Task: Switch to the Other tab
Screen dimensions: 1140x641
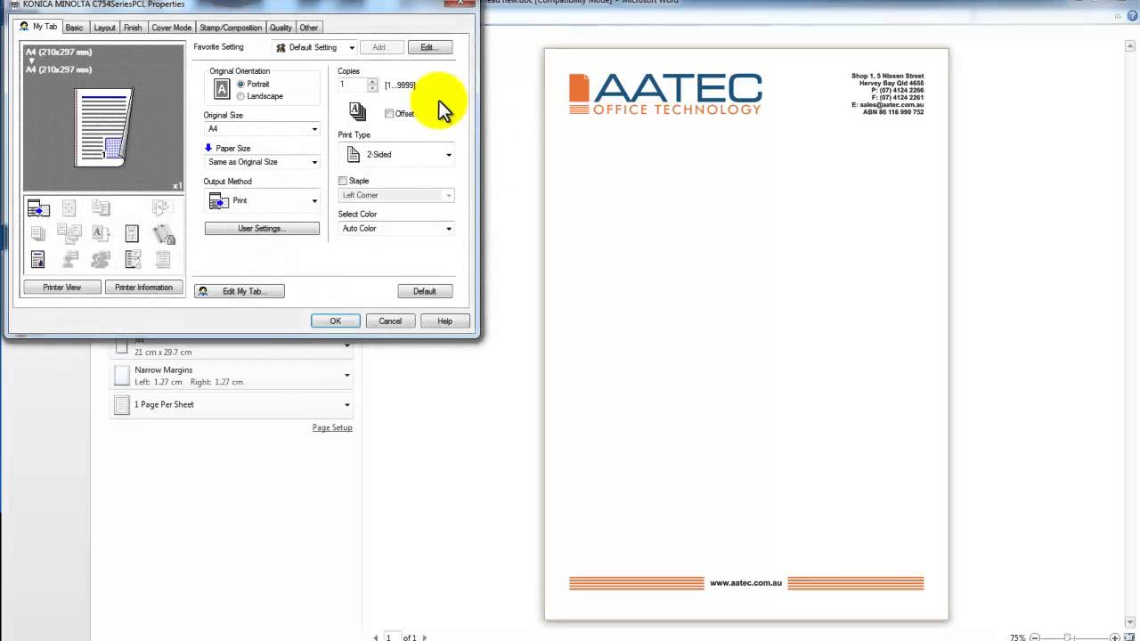Action: pyautogui.click(x=309, y=28)
